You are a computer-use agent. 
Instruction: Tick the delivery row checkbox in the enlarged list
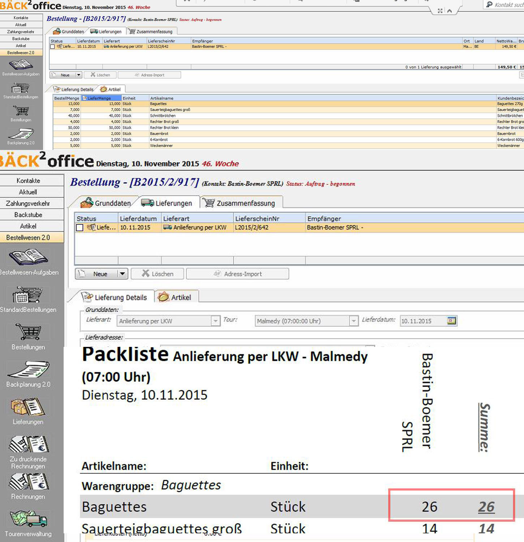tap(80, 228)
